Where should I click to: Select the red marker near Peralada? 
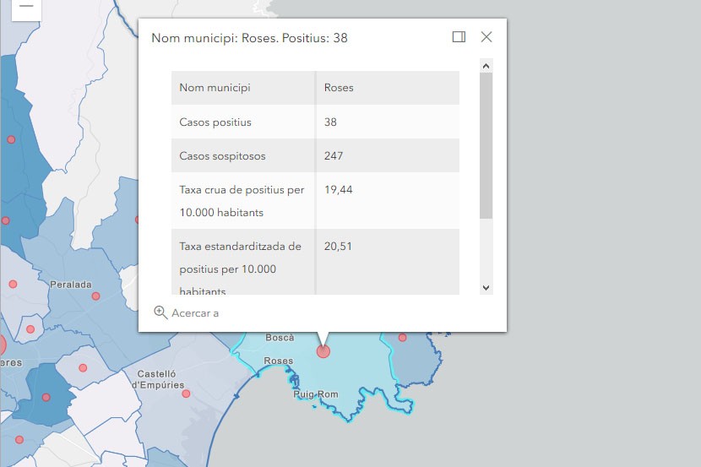[95, 296]
